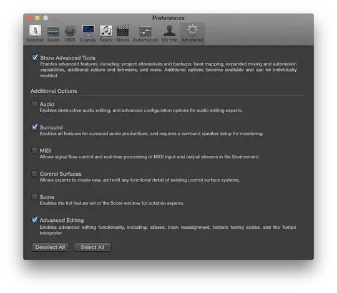Screen dimensions: 337x293
Task: Open the Advanced gear preferences icon
Action: 192,33
